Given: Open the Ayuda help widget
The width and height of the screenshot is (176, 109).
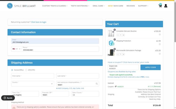Looking at the screenshot, I should (8, 98).
